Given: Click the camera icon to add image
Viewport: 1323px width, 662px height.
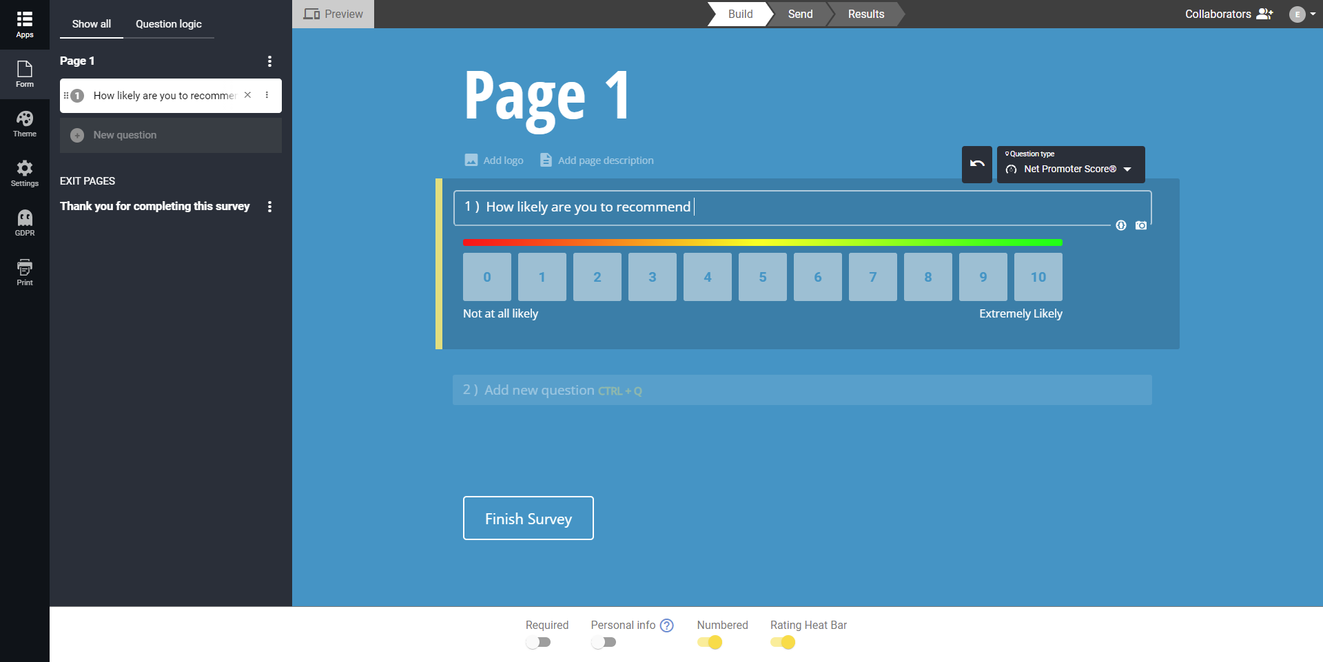Looking at the screenshot, I should coord(1141,225).
